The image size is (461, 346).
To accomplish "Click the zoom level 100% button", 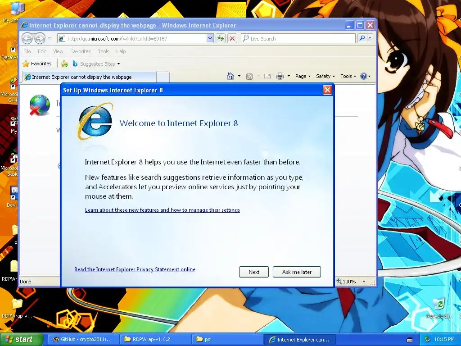I will point(346,282).
